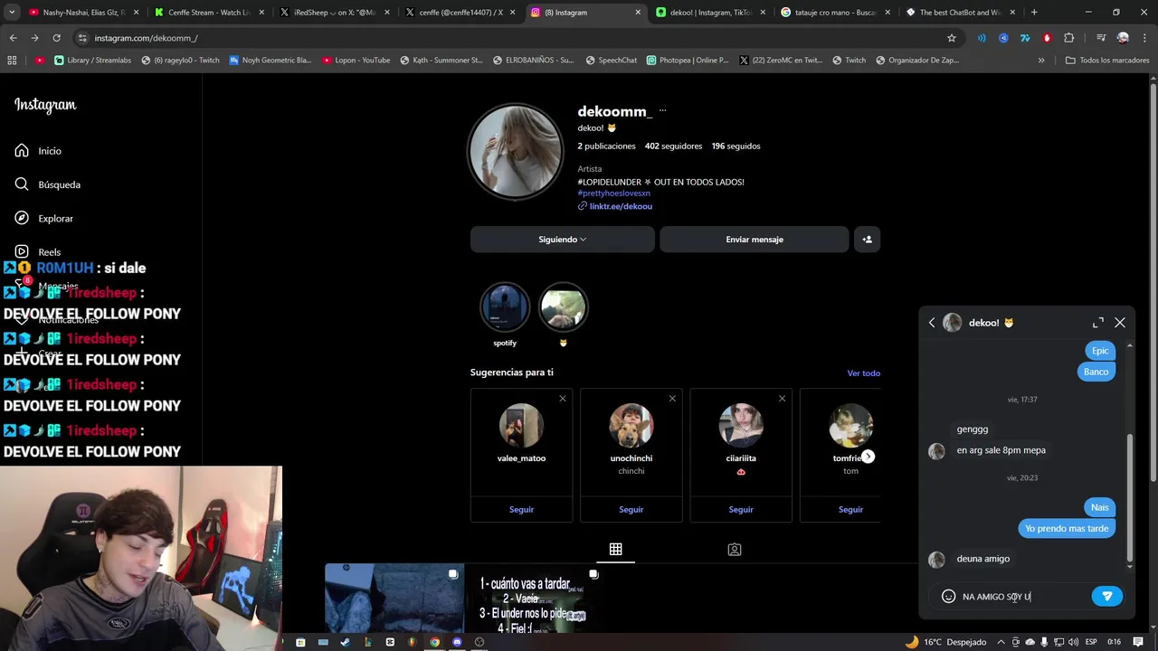Follow valee_matoo with Seguir

click(521, 509)
